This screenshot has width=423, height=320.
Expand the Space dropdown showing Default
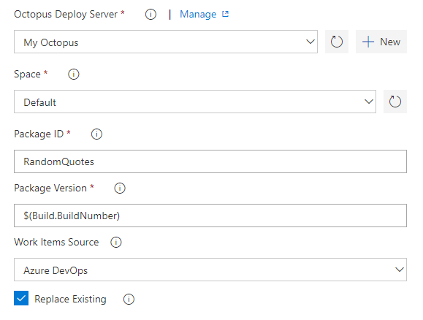[x=195, y=102]
